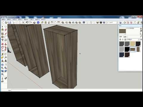
Task: Click the Open file toolbar icon
Action: click(7, 23)
